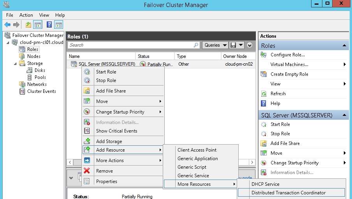Select the Roles node in the tree

click(x=33, y=49)
